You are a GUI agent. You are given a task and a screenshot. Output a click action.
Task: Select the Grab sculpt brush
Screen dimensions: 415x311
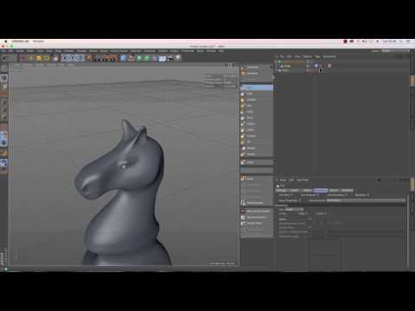pyautogui.click(x=257, y=93)
